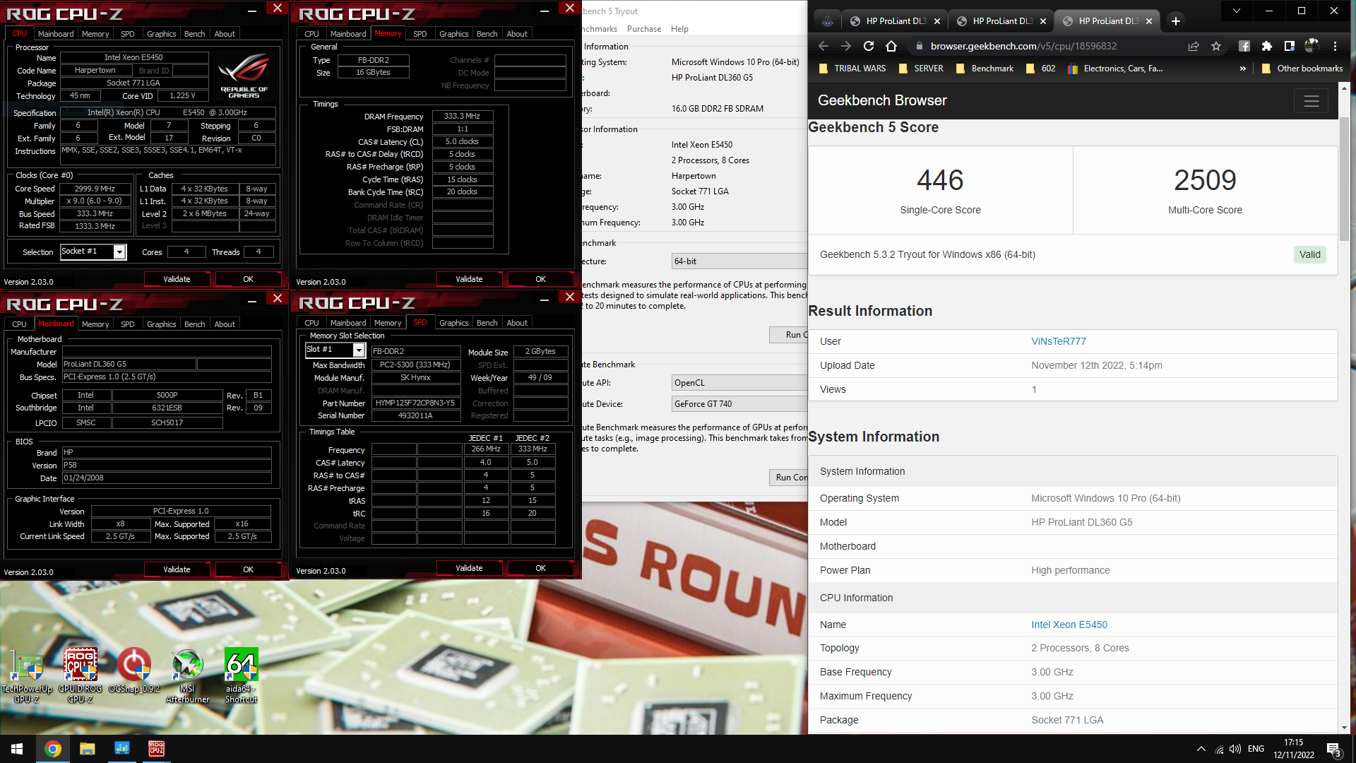Select the CPUID ROG CPU-Z desktop shortcut
The image size is (1356, 763).
tap(80, 676)
